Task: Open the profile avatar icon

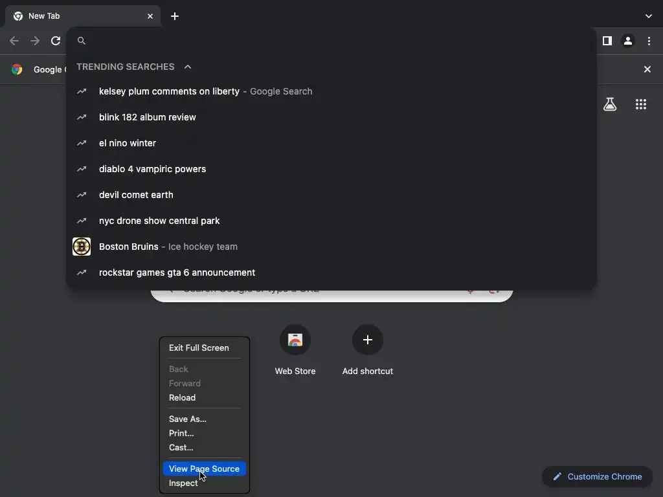Action: click(627, 41)
